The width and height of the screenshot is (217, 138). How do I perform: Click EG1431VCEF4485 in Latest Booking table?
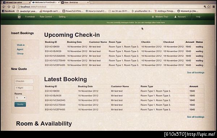[55, 110]
